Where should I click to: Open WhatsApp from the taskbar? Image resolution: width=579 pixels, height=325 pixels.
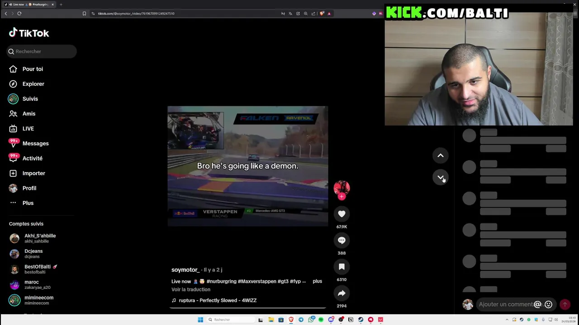[311, 320]
